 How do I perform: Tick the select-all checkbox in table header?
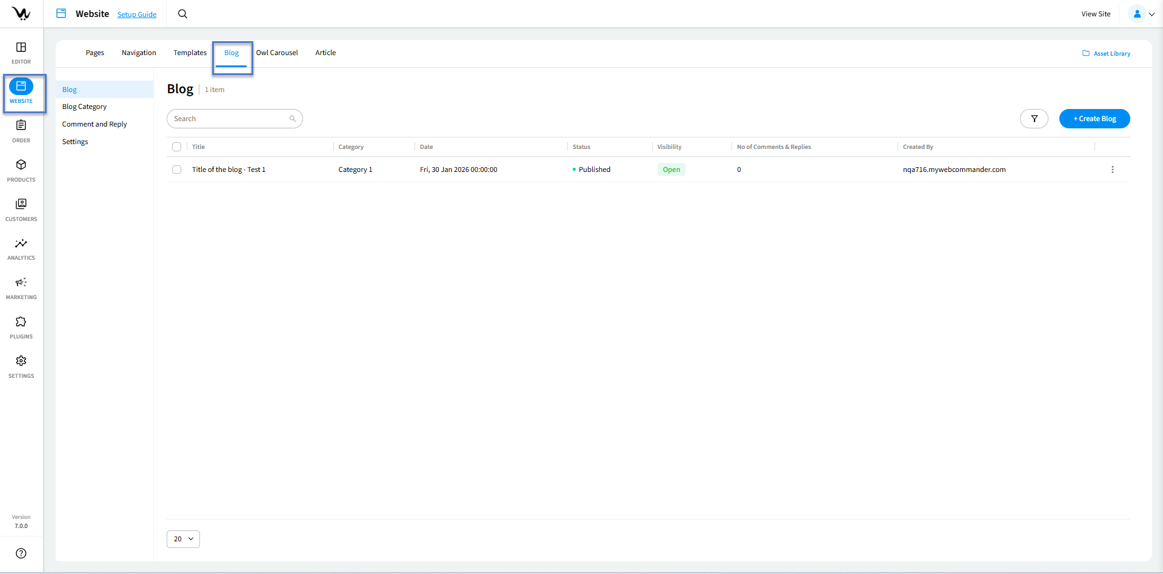[x=176, y=147]
